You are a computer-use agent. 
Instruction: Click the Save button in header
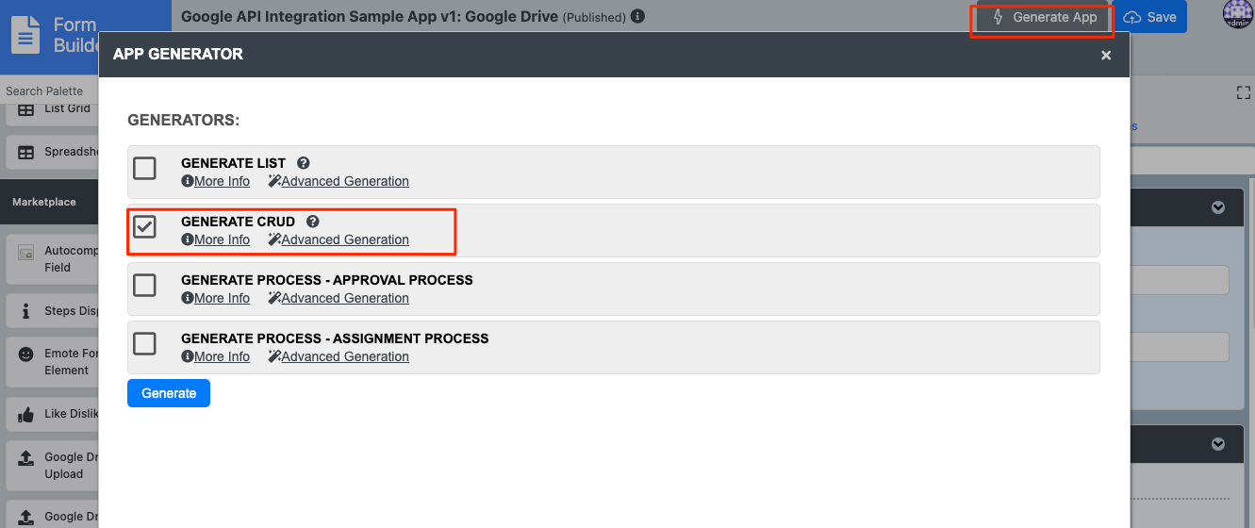[1150, 17]
